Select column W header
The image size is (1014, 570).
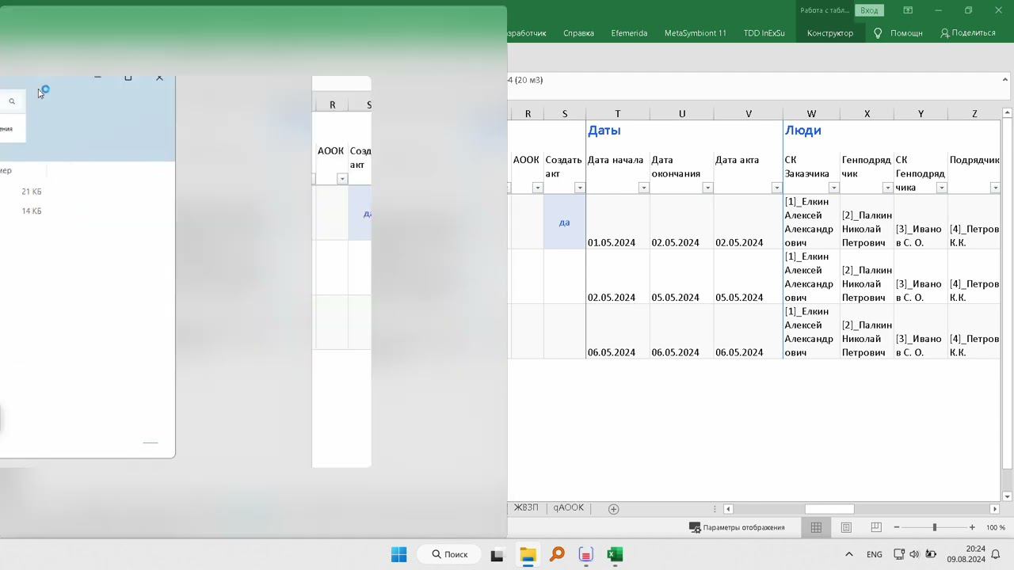pos(811,114)
